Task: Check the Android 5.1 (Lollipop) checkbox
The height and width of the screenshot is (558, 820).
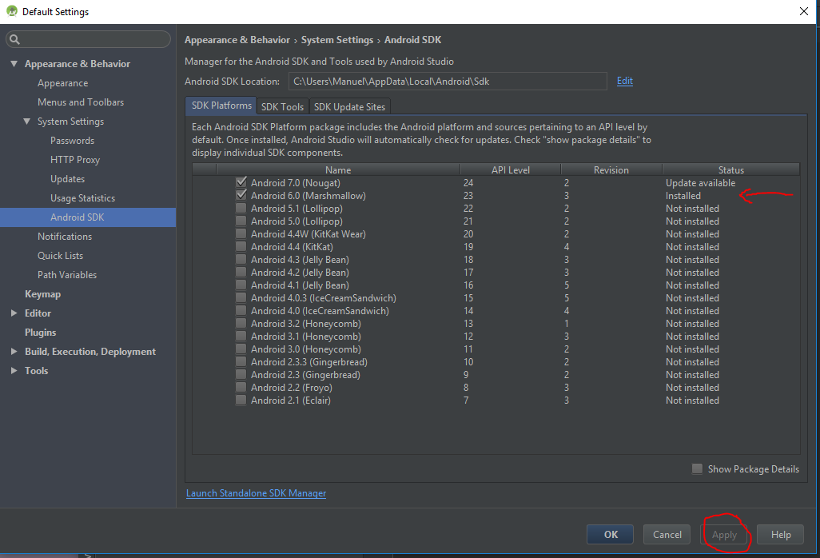Action: 241,208
